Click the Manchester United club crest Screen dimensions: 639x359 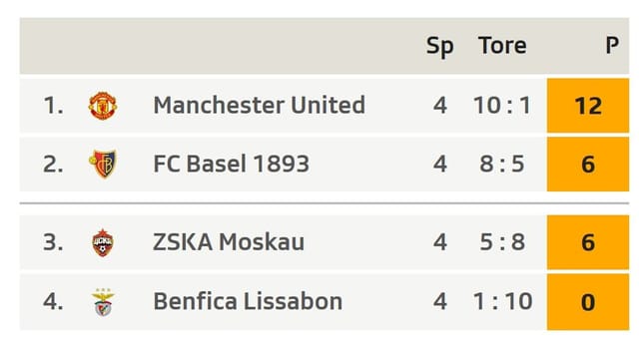click(103, 106)
